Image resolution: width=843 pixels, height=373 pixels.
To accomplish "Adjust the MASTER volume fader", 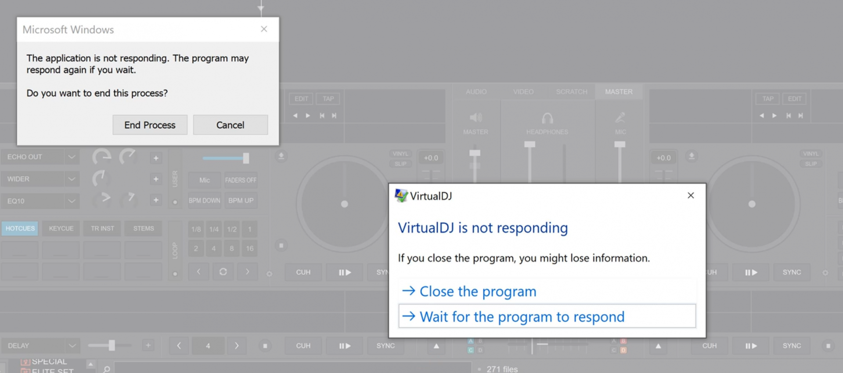I will coord(475,153).
